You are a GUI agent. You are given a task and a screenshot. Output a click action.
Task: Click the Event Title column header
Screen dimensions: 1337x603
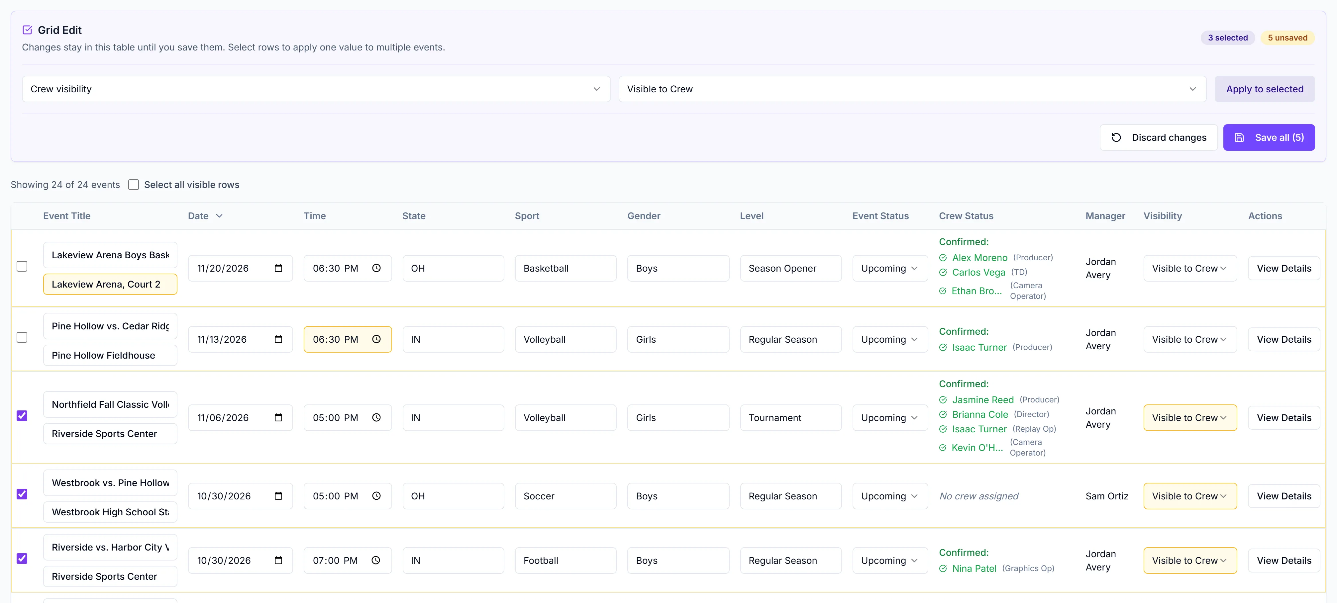pos(66,216)
